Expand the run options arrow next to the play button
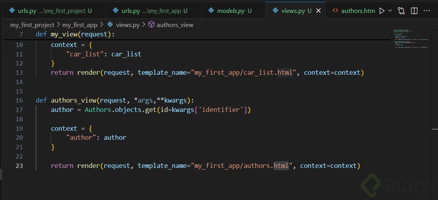 (x=390, y=11)
